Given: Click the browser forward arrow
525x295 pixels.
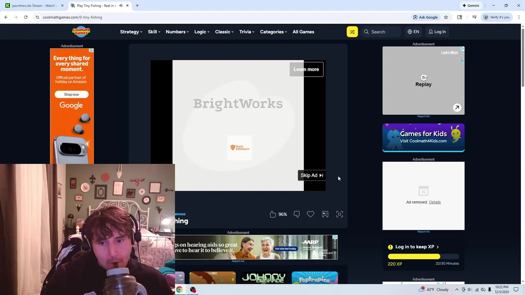Looking at the screenshot, I should click(x=16, y=17).
